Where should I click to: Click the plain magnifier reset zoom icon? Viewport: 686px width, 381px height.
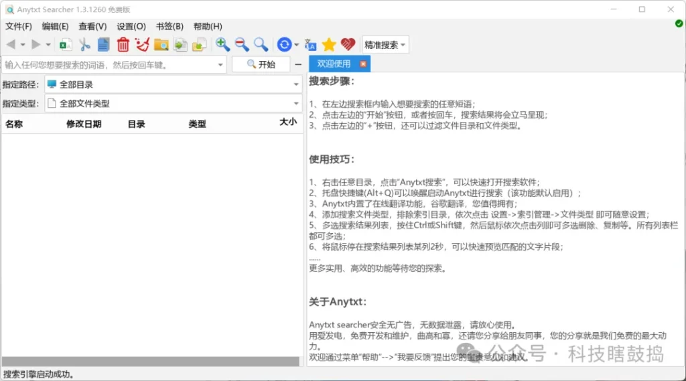[x=261, y=44]
